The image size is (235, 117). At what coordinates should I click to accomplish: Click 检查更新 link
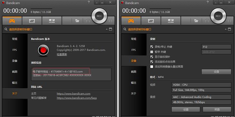[x=62, y=54]
